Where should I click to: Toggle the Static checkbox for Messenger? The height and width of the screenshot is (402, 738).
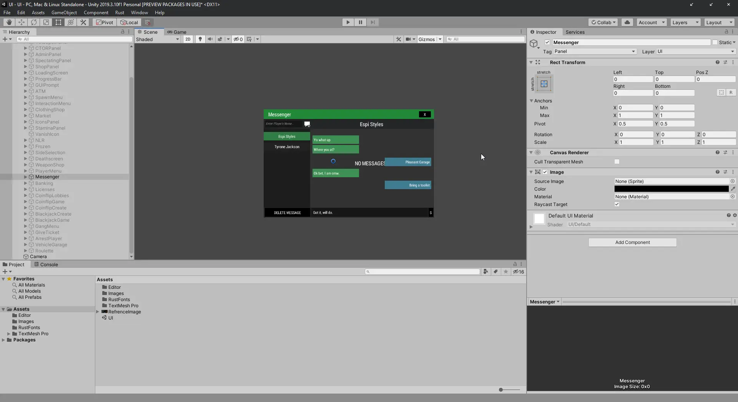(715, 43)
